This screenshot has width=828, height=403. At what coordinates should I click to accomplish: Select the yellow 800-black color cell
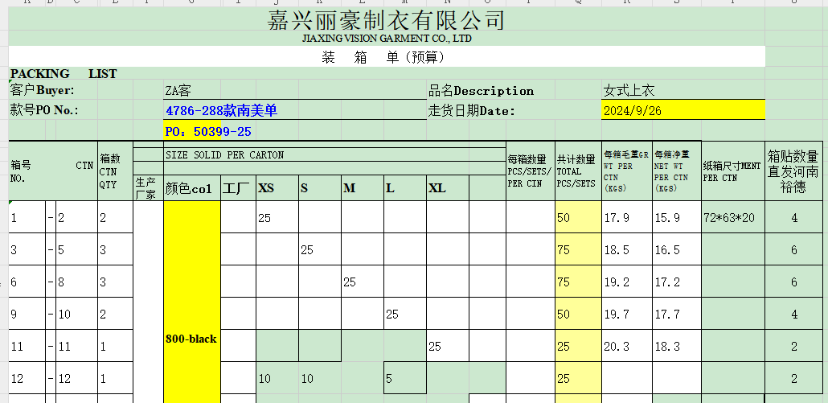191,339
